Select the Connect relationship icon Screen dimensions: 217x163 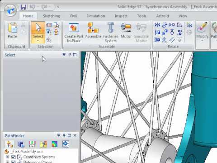pos(165,32)
